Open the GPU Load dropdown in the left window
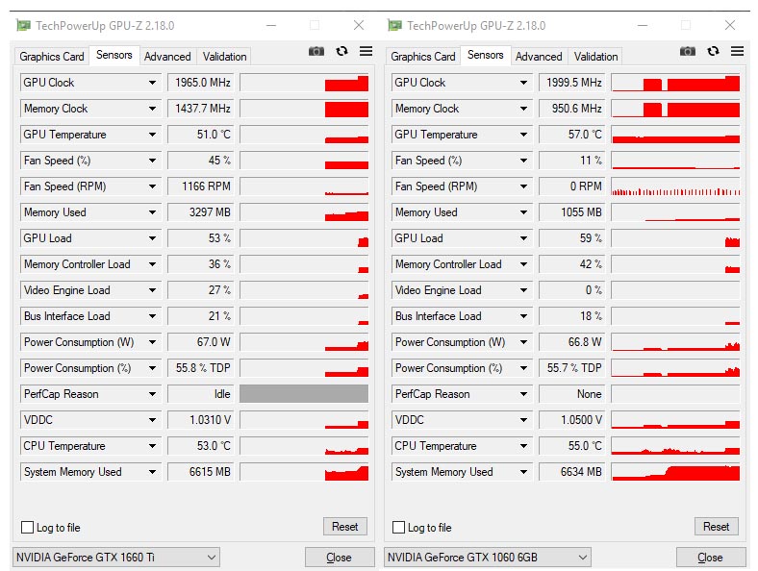Screen dimensions: 758x571 152,238
